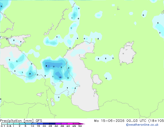
Task: Click the 40–45 mm magenta legend swatch
Action: coord(70,124)
